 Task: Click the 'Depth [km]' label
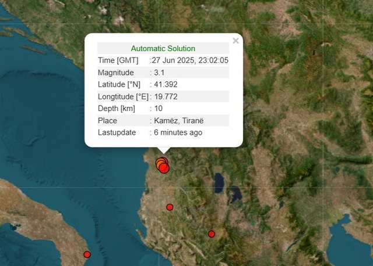[117, 109]
